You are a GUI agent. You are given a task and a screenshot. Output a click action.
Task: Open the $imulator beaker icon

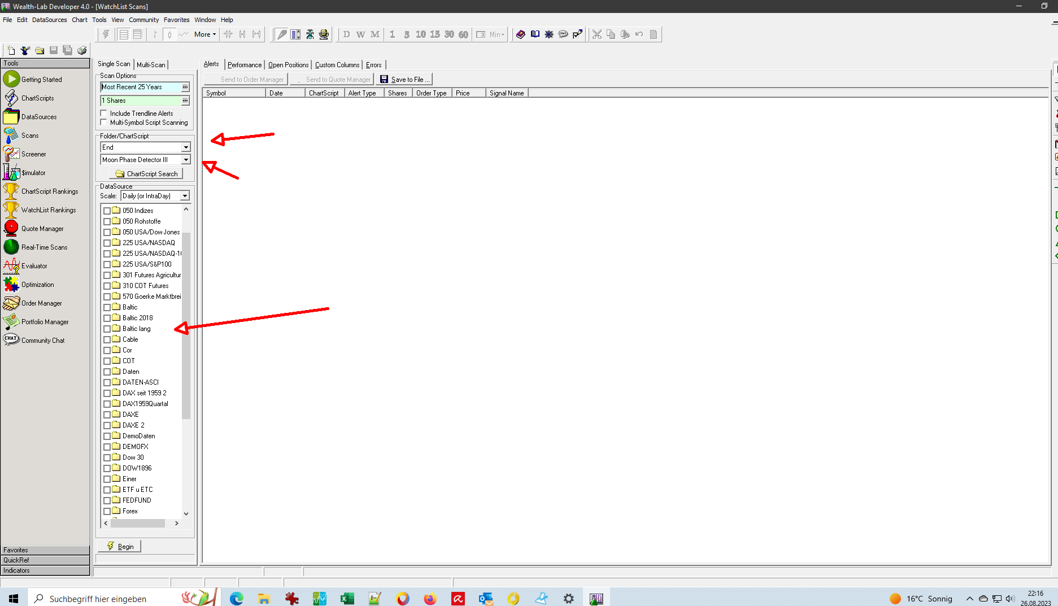click(11, 172)
